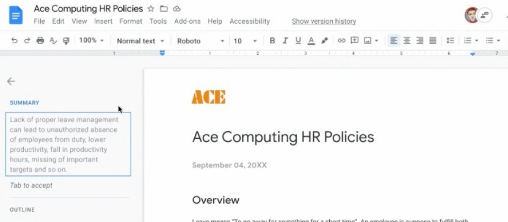Expand the bulleted list style dropdown

point(498,41)
